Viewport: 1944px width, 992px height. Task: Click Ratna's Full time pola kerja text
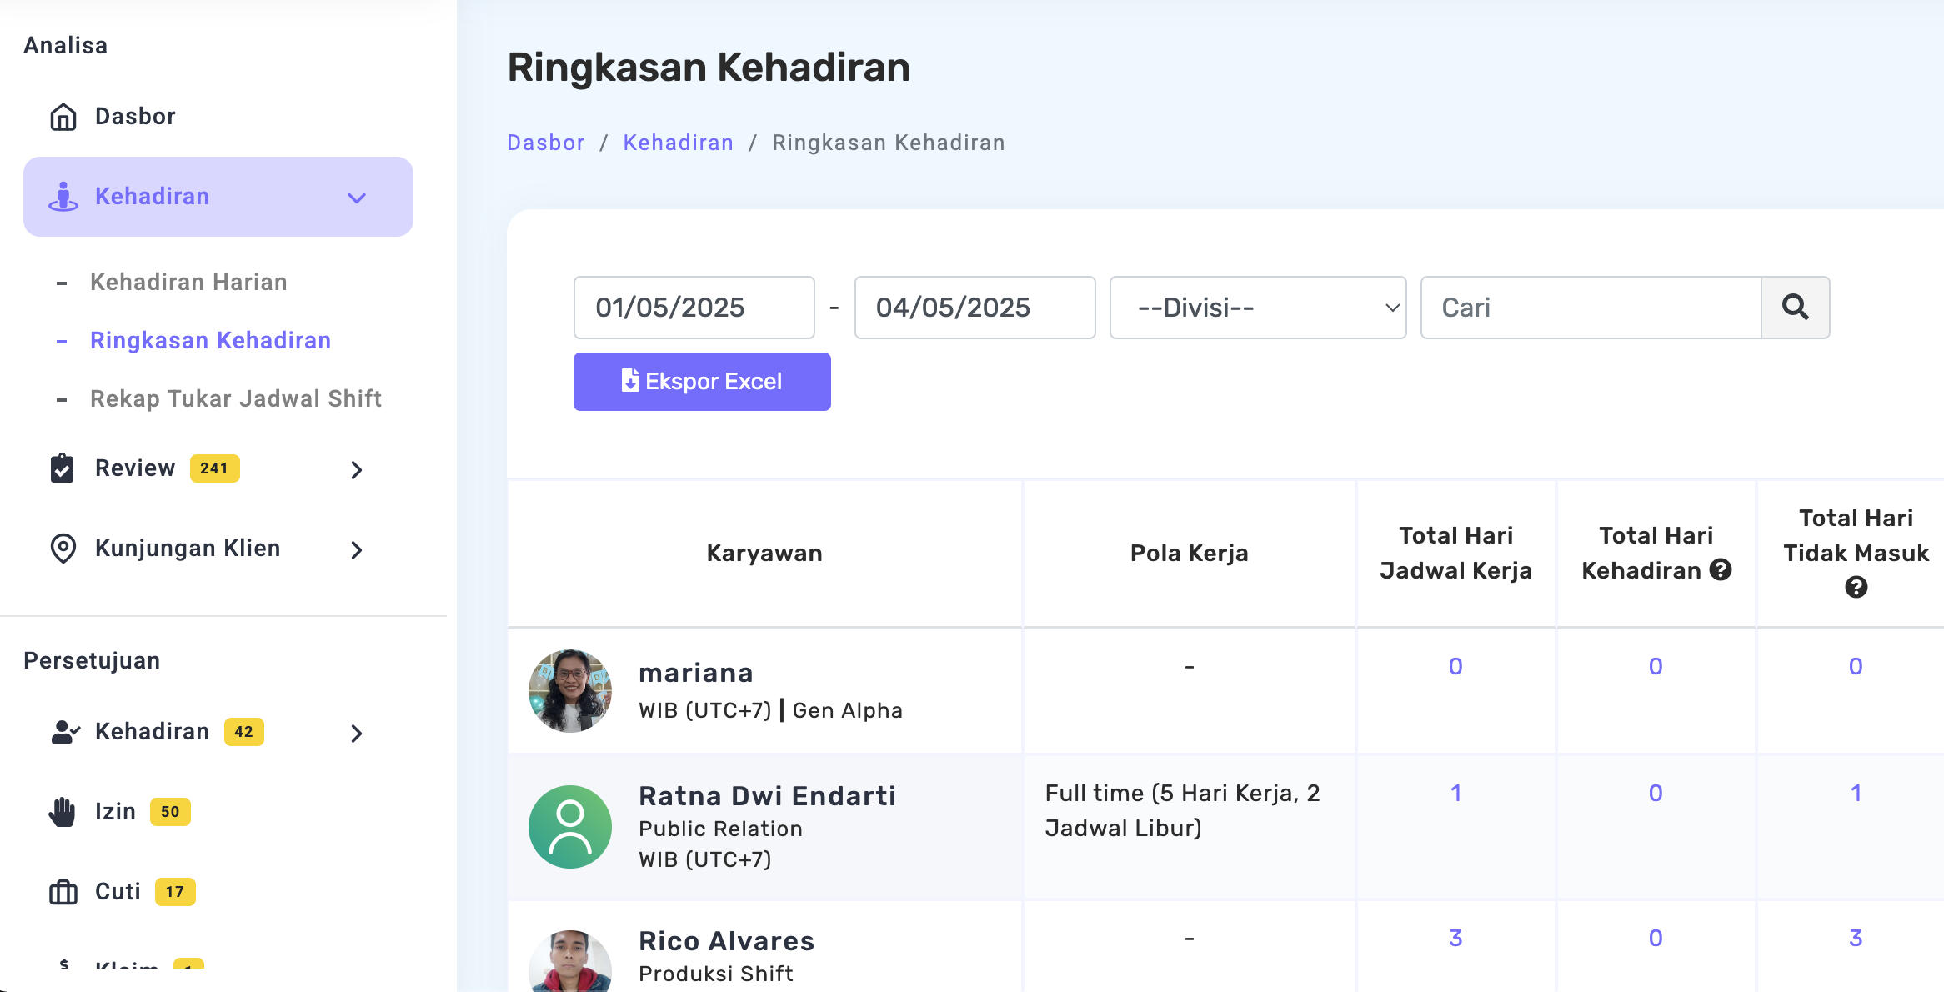[1182, 811]
